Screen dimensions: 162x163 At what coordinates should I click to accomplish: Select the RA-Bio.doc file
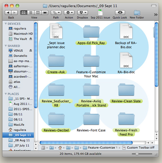click(126, 63)
